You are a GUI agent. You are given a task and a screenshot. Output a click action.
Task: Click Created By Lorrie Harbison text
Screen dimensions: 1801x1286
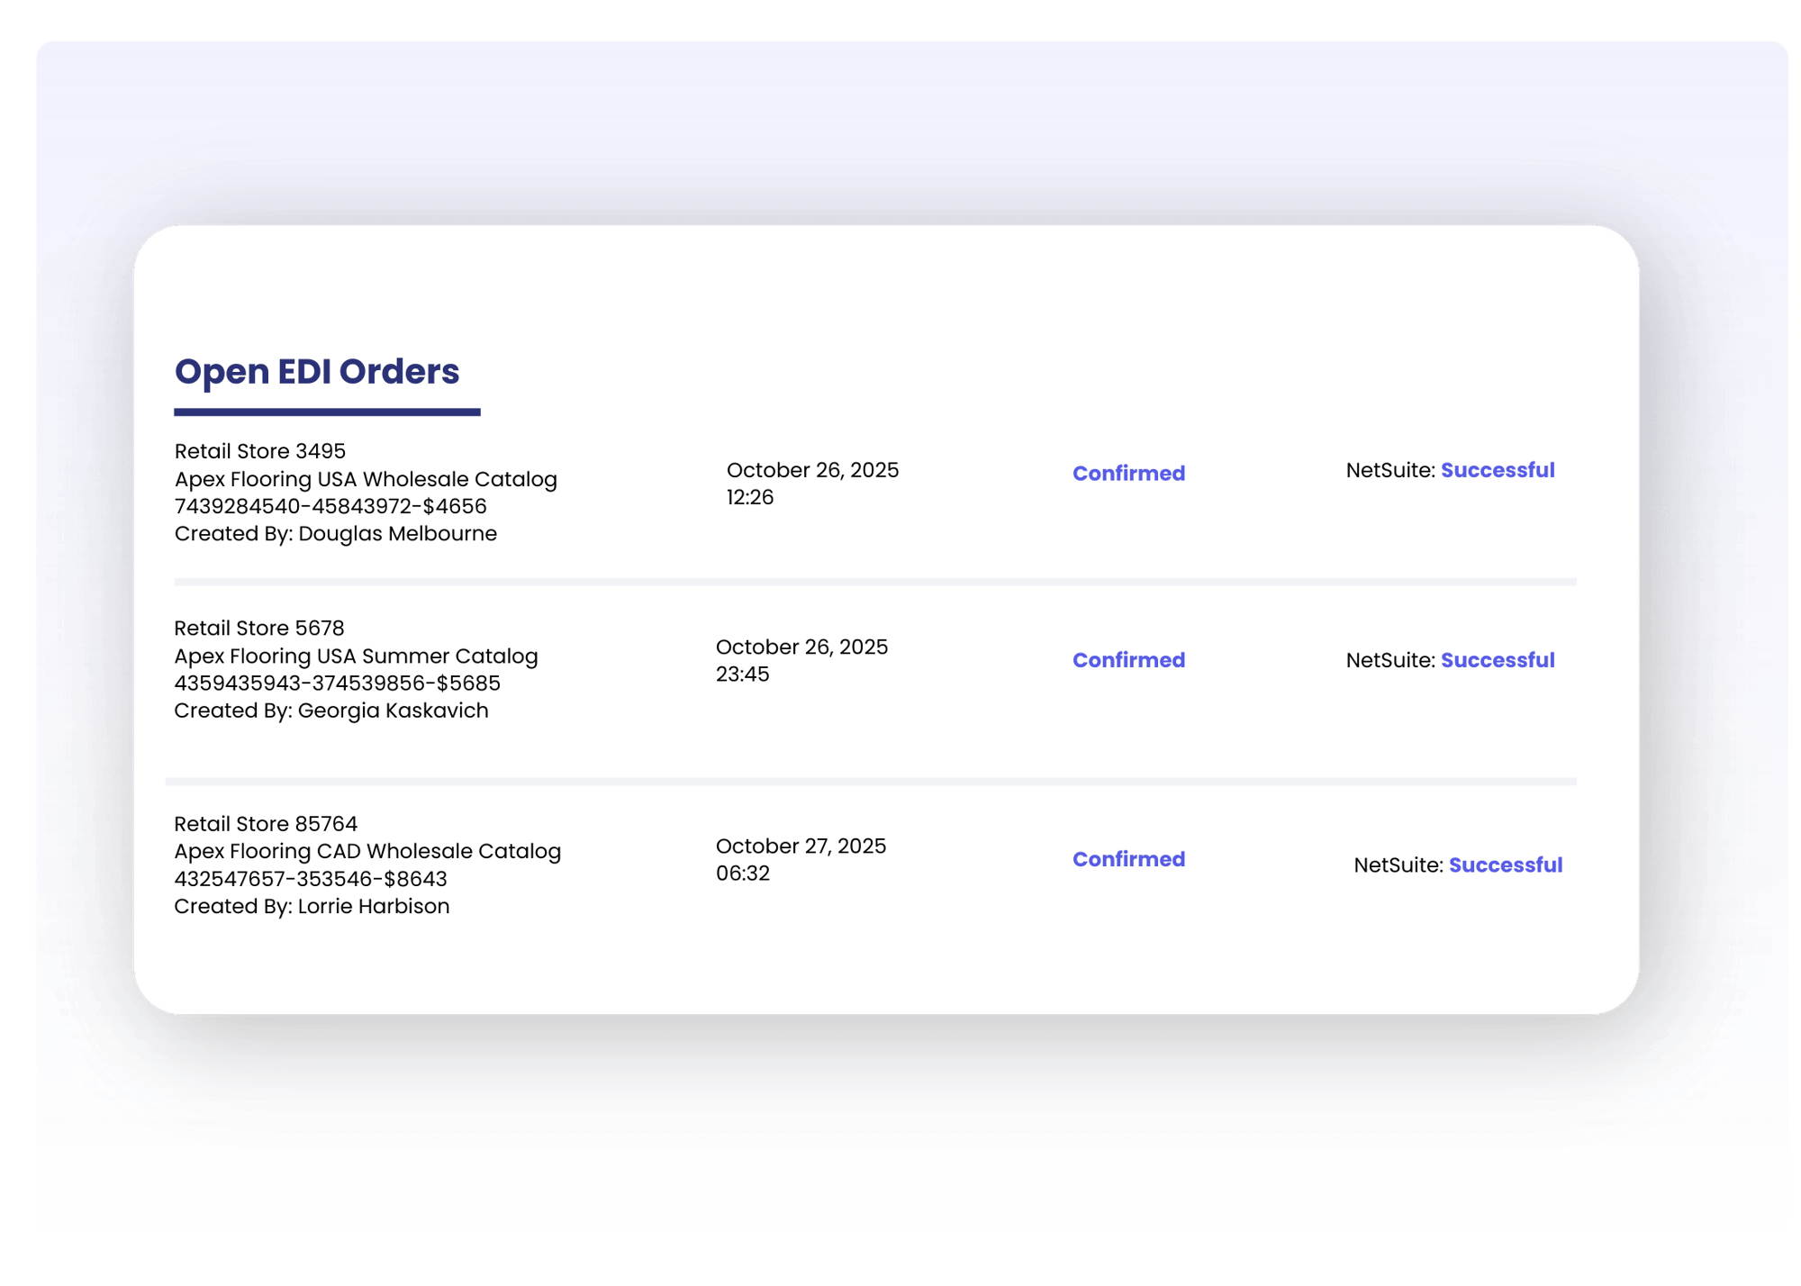pos(313,905)
